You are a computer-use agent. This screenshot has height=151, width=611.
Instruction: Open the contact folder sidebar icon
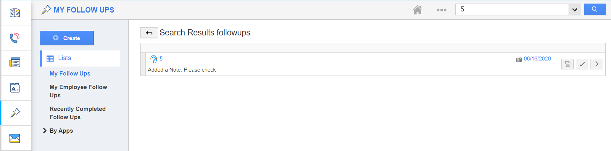pyautogui.click(x=15, y=88)
